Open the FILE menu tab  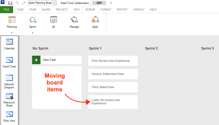(x=7, y=9)
